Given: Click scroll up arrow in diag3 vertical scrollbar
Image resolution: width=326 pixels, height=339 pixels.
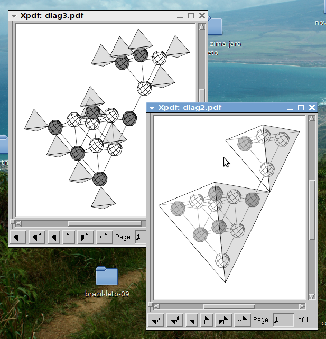Looking at the screenshot, I should [202, 27].
